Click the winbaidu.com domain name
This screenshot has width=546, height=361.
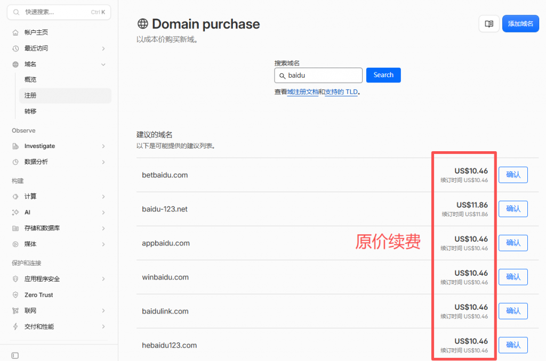165,277
